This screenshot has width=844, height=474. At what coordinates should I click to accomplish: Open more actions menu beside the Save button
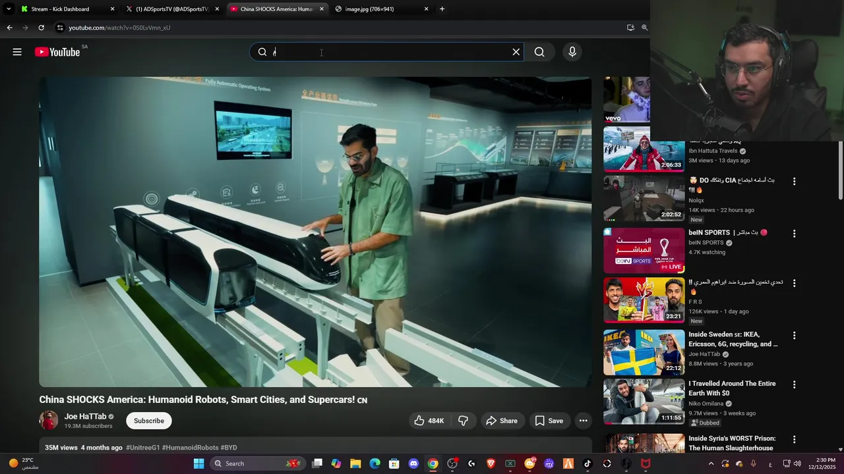(583, 421)
